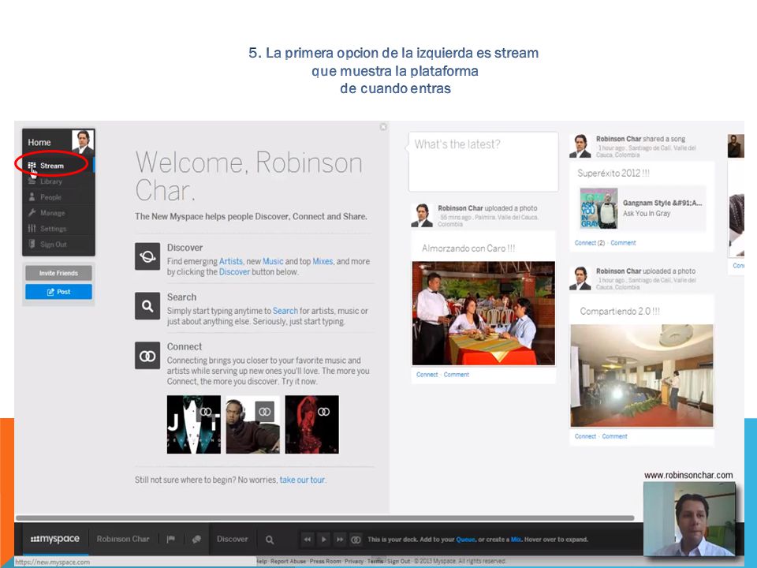This screenshot has width=757, height=568.
Task: Click the Search link in the description
Action: [285, 311]
